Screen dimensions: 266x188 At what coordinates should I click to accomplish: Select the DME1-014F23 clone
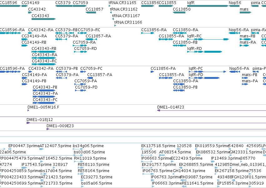(x=212, y=110)
